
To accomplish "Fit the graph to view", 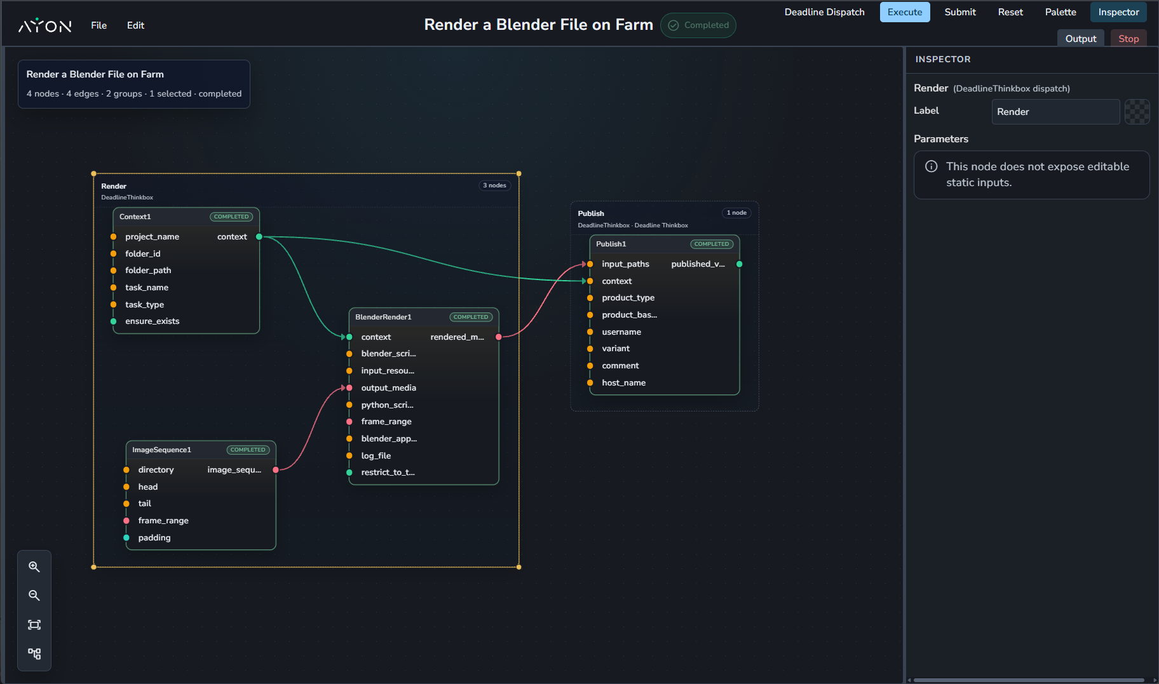I will 34,625.
